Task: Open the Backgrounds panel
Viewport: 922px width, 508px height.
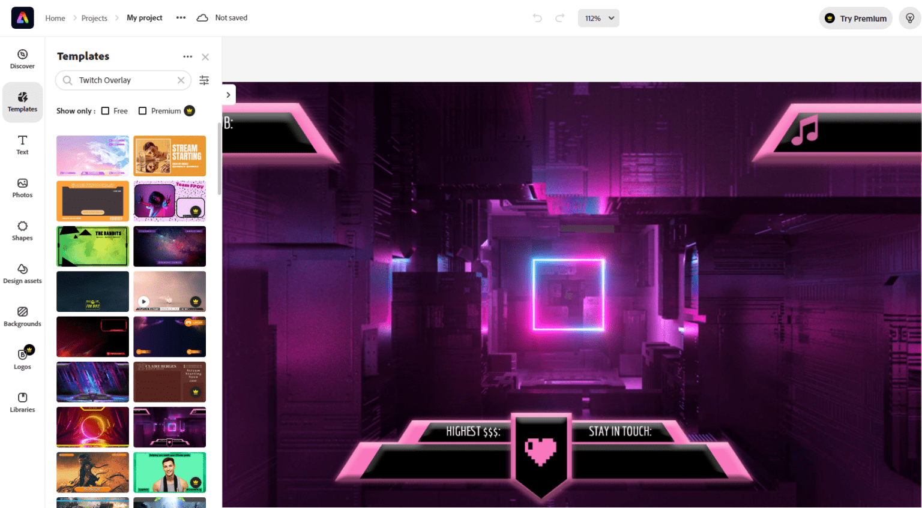Action: (x=22, y=317)
